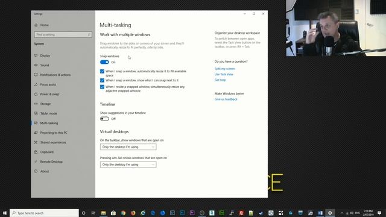Click the About info icon
This screenshot has width=386, height=217.
coord(36,171)
